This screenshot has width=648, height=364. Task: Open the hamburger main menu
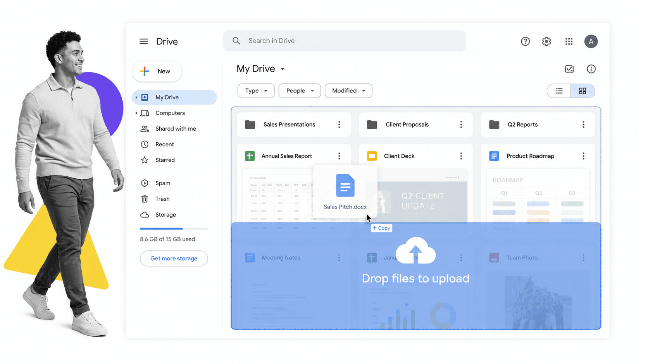pyautogui.click(x=143, y=41)
